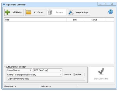Click the Explore... button
The image size is (118, 91).
point(79,74)
